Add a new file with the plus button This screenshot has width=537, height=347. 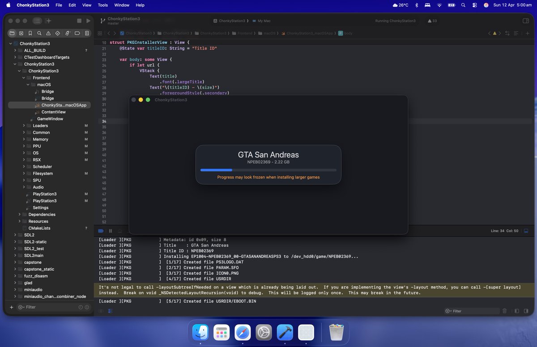[x=12, y=307]
